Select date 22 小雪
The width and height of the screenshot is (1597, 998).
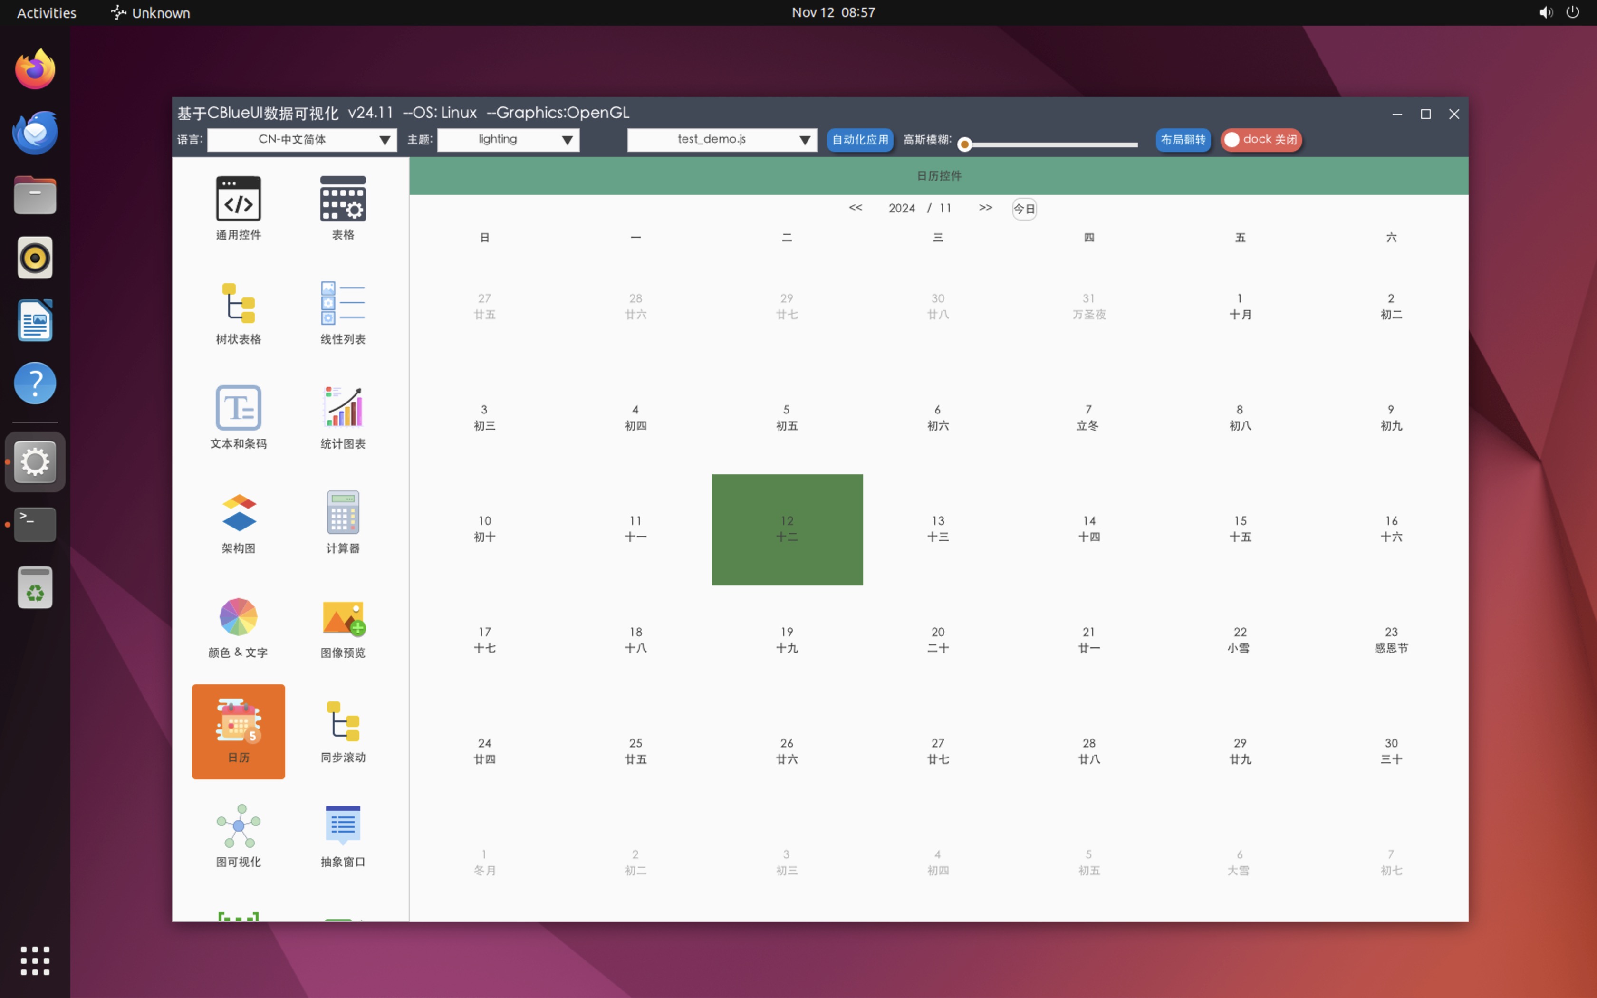tap(1240, 640)
